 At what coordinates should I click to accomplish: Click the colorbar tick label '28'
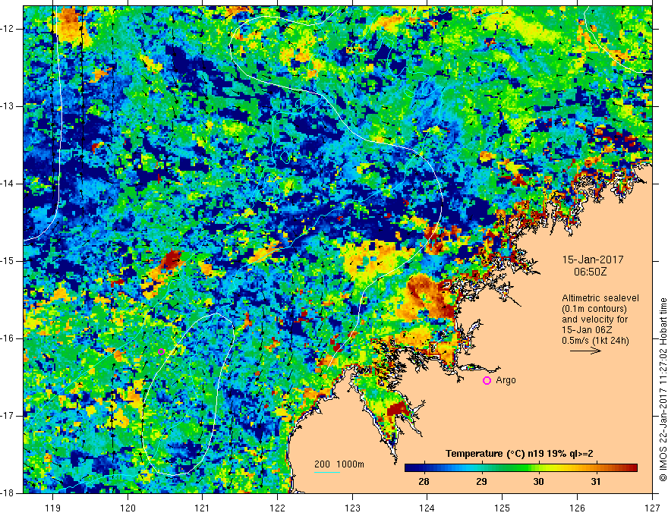coord(424,482)
